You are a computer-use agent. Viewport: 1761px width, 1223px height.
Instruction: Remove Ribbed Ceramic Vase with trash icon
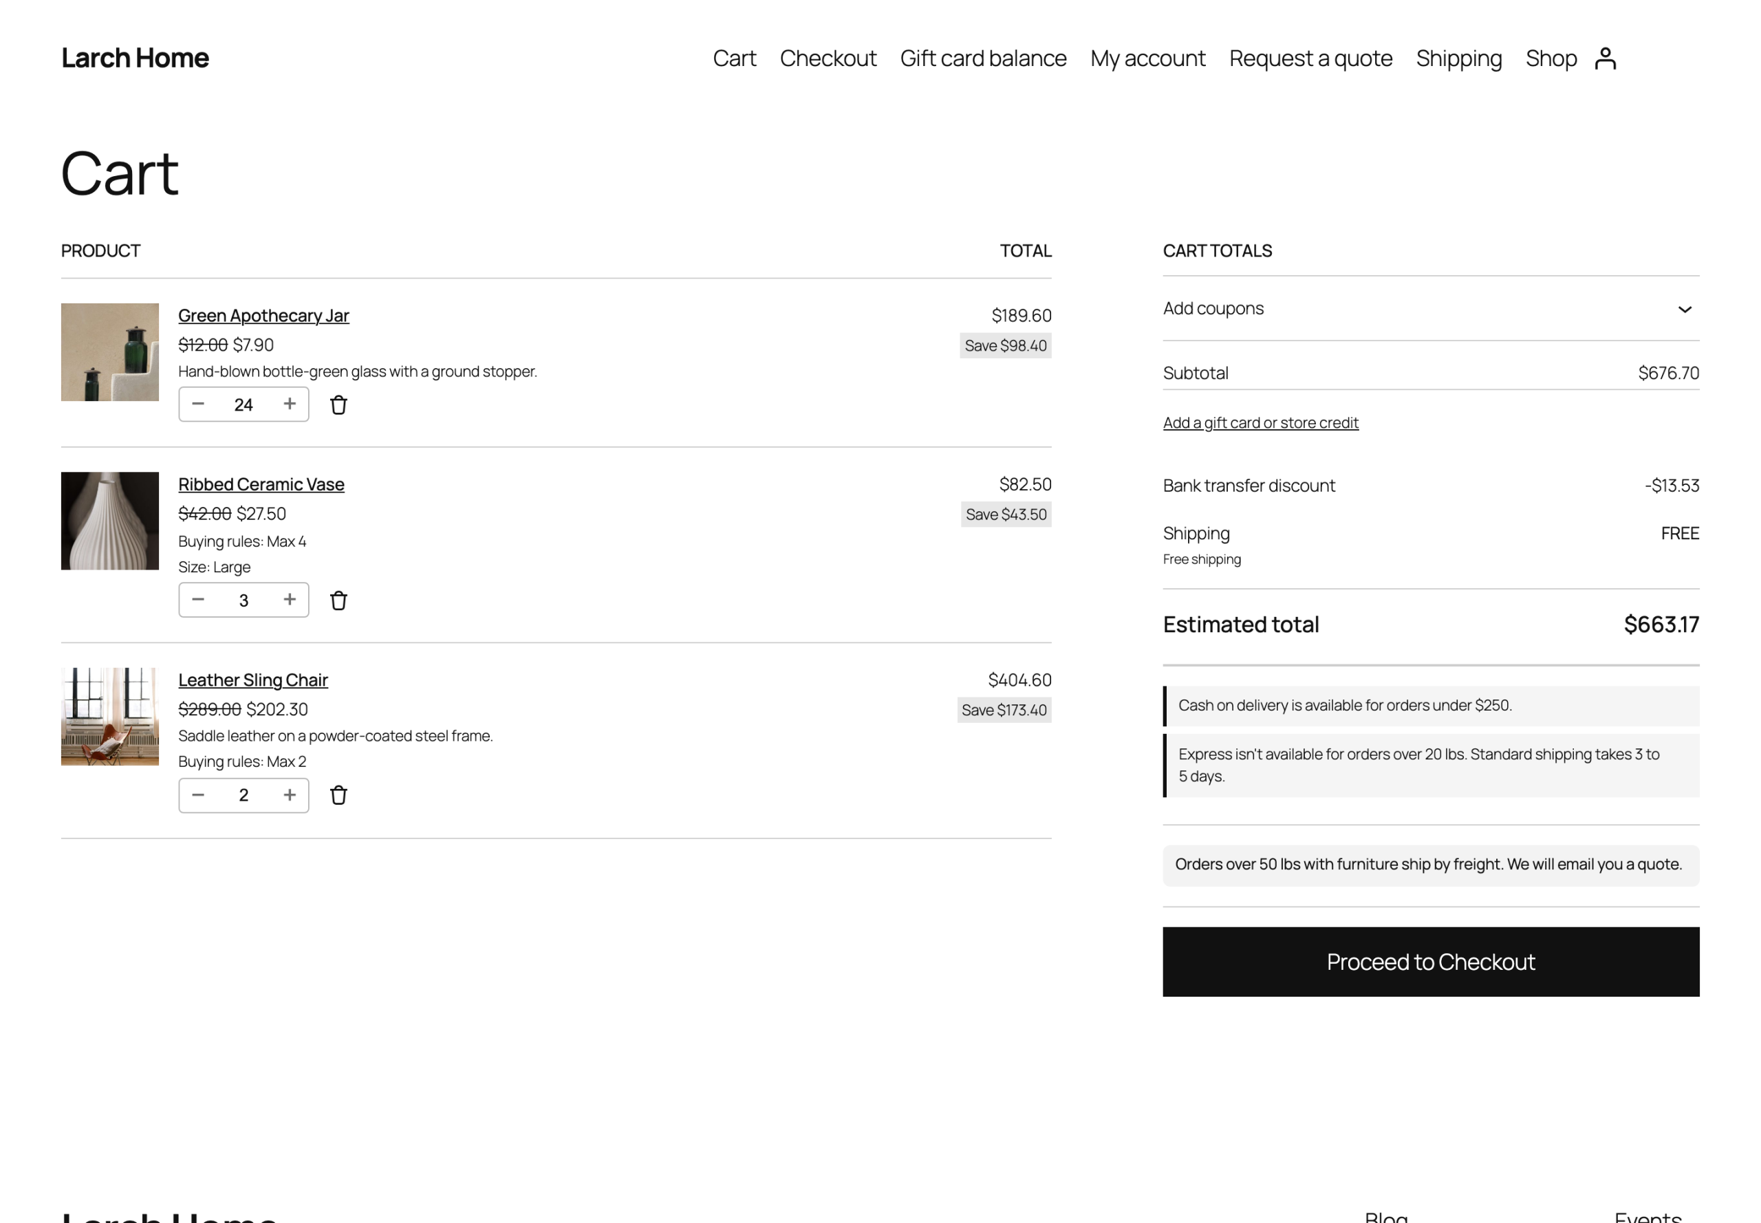click(338, 600)
